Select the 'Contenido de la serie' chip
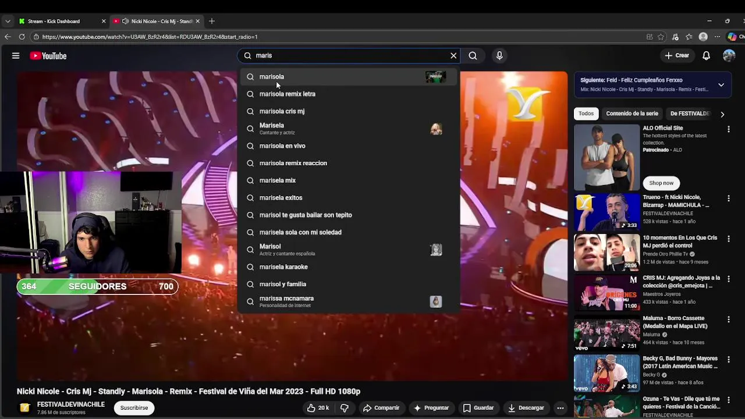Image resolution: width=745 pixels, height=419 pixels. coord(632,113)
